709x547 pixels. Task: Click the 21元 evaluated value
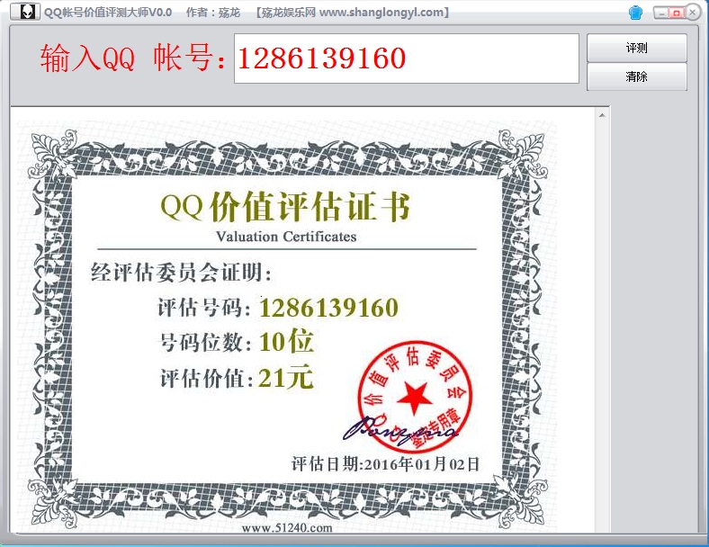point(286,379)
